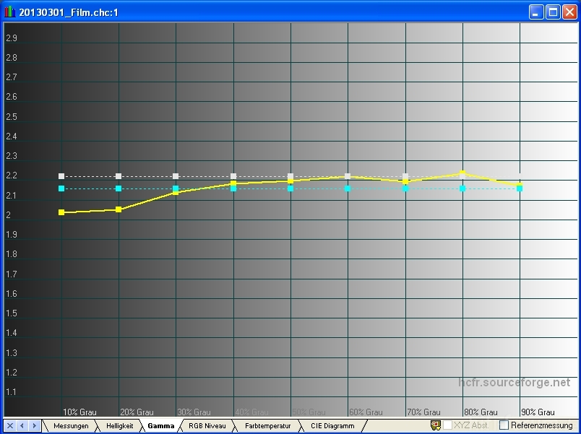Maximize the chart document window
Screen dimensions: 581x434
click(553, 12)
